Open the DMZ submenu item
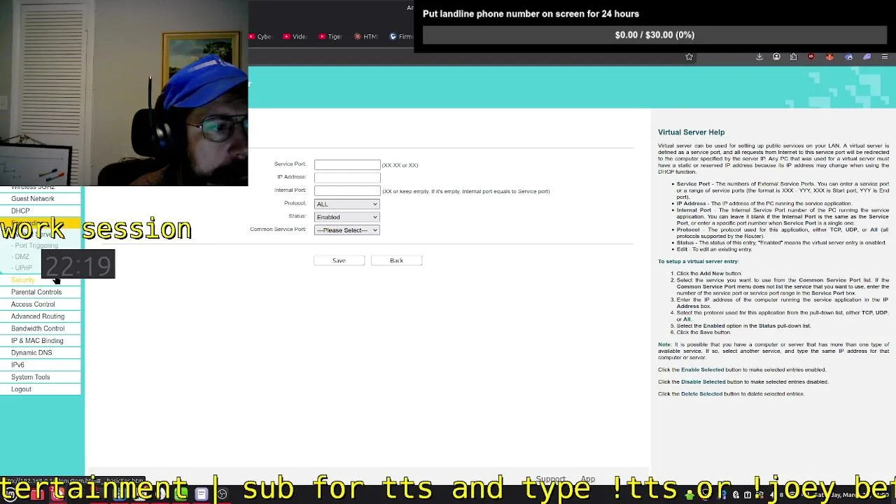The image size is (896, 504). (20, 257)
